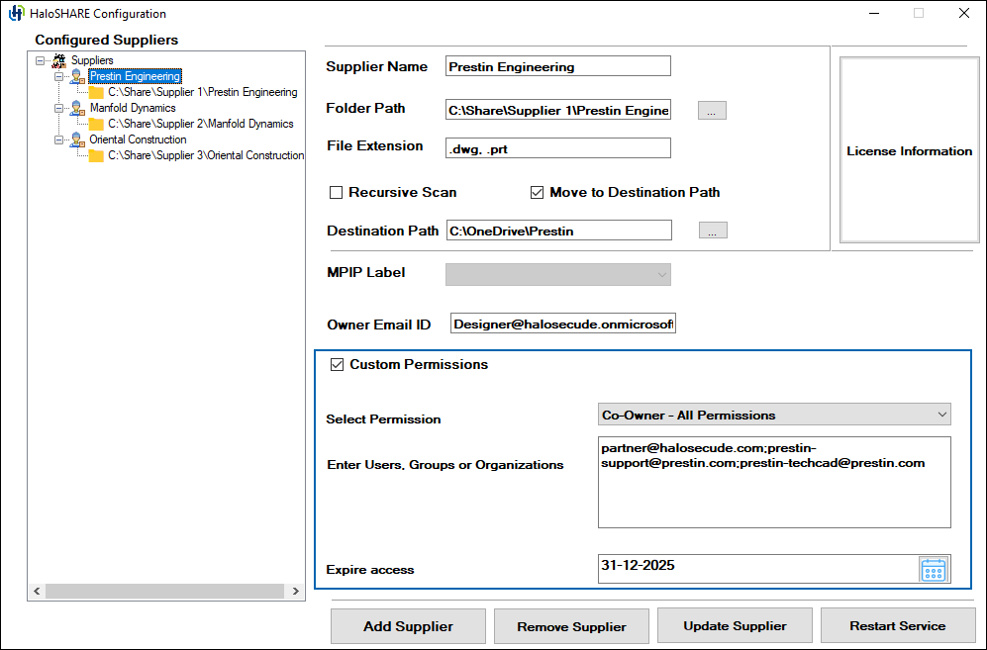Select Oriental Construction in supplier tree
This screenshot has width=987, height=650.
click(x=138, y=139)
